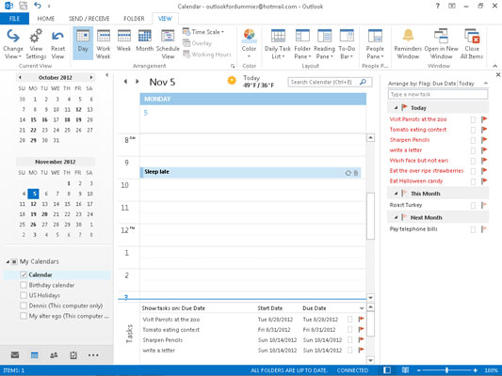502x376 pixels.
Task: Expand the Time Scale dropdown
Action: (x=203, y=32)
